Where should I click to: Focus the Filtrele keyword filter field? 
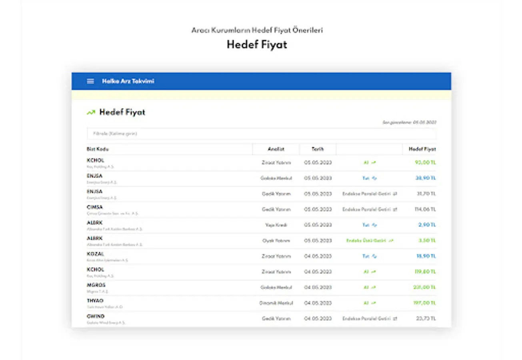pyautogui.click(x=262, y=134)
